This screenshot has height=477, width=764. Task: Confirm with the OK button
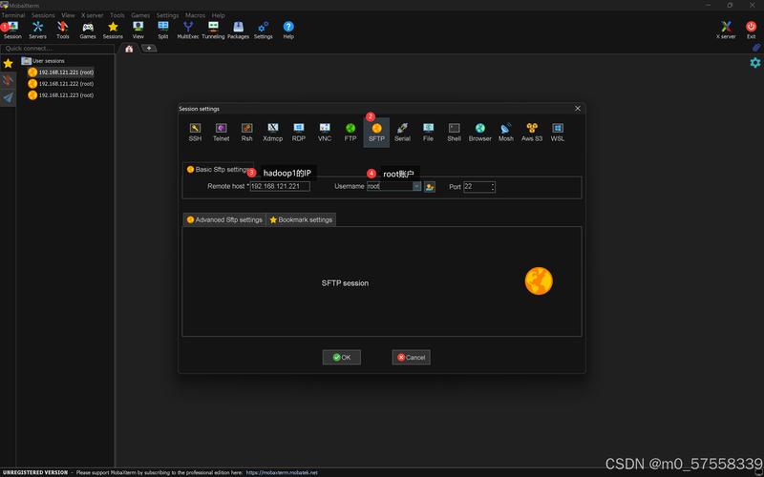[342, 357]
